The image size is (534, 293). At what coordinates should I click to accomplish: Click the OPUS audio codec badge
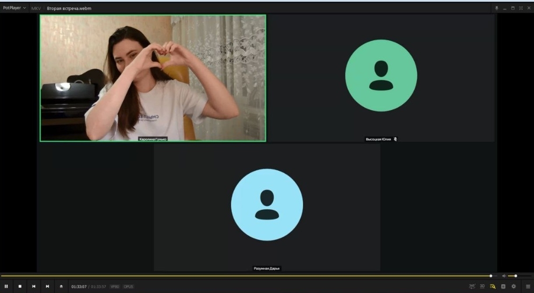tap(128, 287)
